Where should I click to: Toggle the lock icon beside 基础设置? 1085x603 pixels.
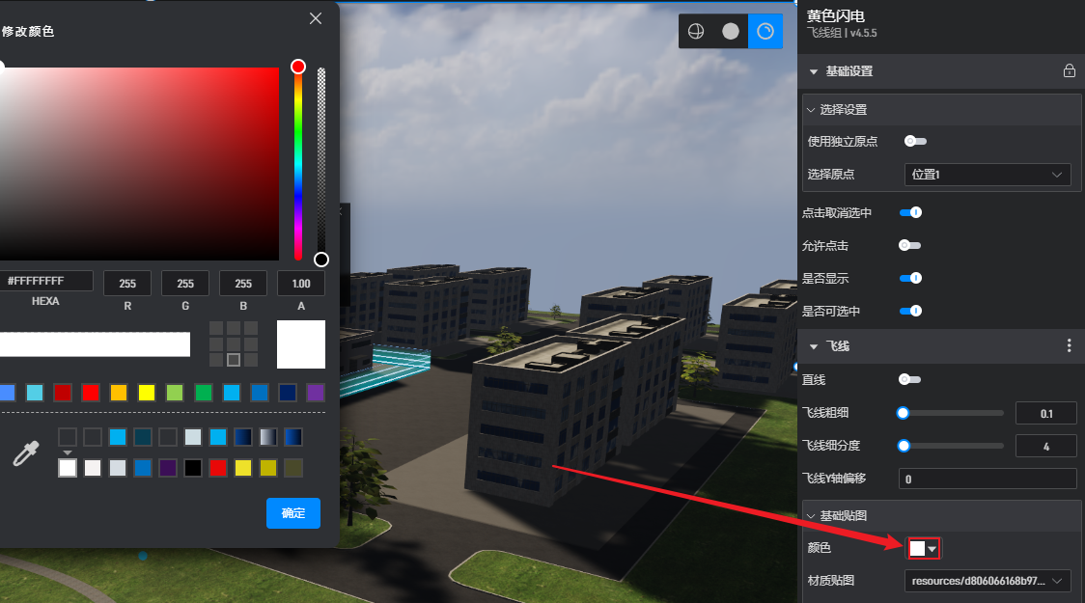pos(1070,70)
